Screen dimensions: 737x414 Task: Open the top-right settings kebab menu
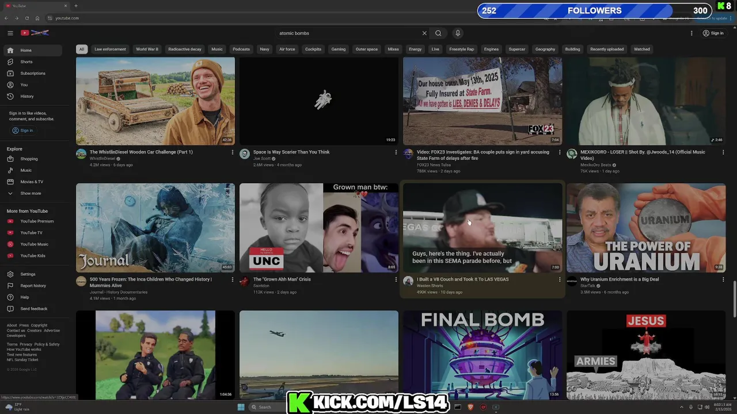pyautogui.click(x=692, y=33)
